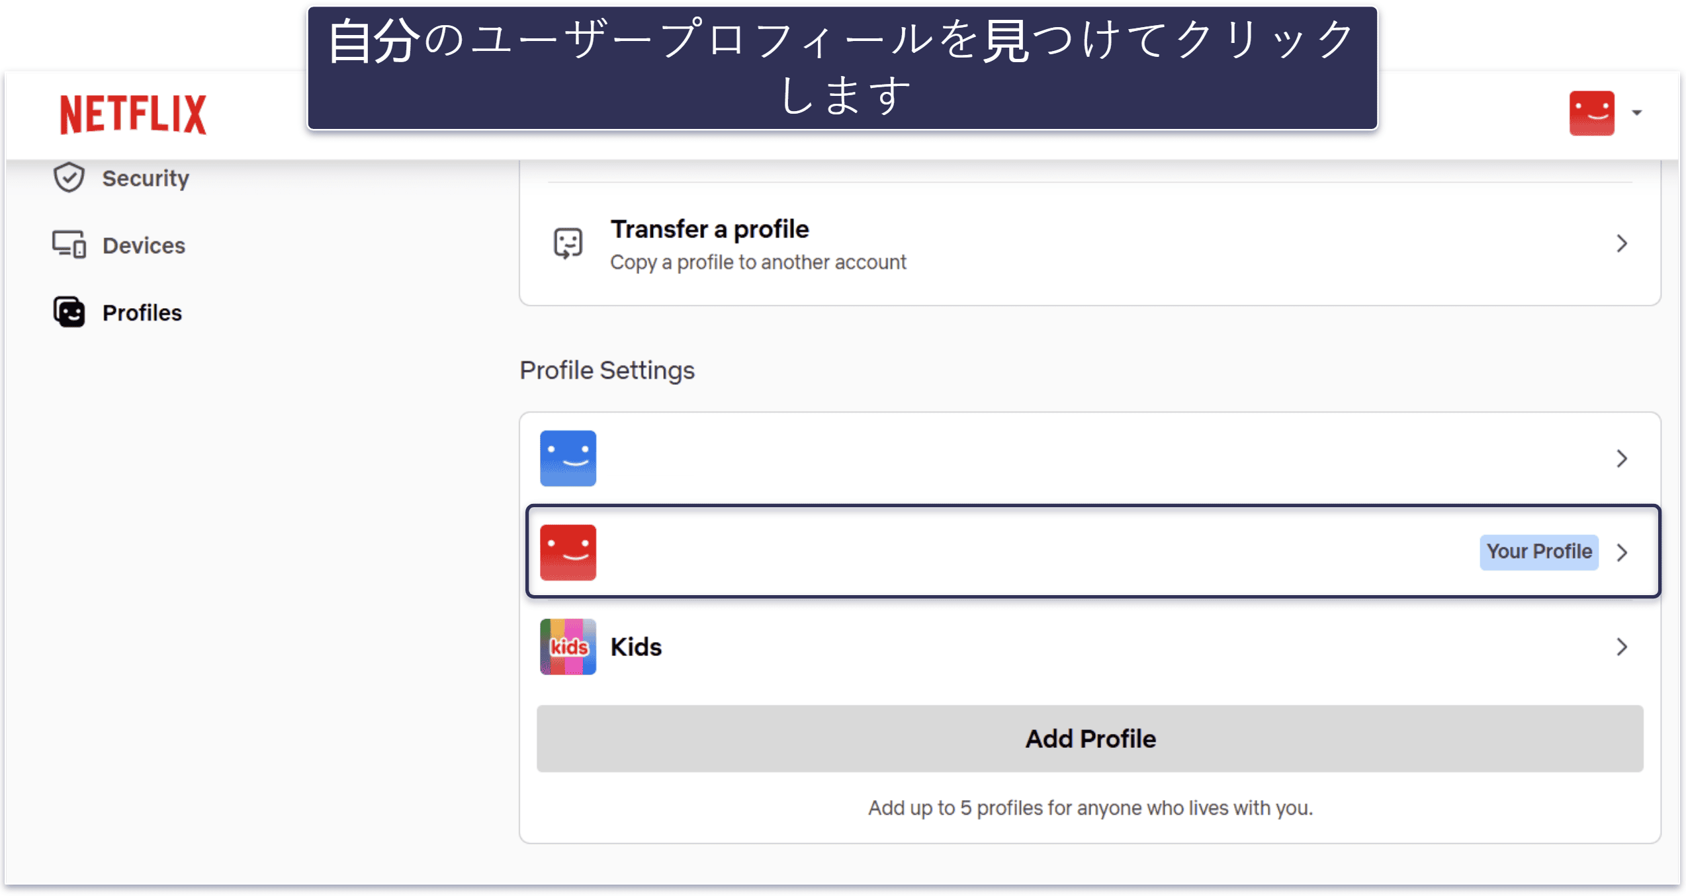Viewport: 1686px width, 896px height.
Task: Expand the Kids profile row chevron
Action: click(1622, 647)
